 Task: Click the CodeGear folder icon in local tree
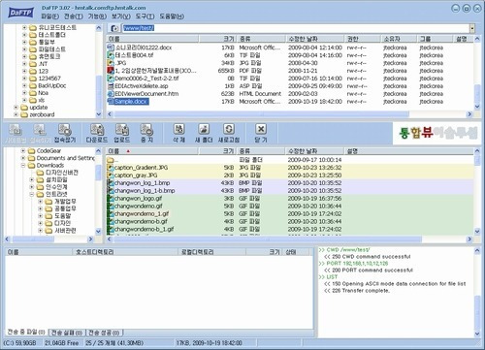[31, 151]
